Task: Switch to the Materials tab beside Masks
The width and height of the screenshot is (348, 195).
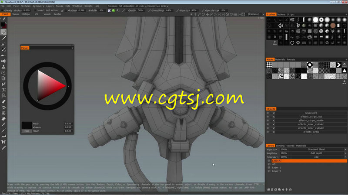Action: click(280, 59)
